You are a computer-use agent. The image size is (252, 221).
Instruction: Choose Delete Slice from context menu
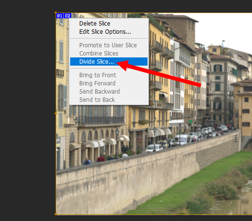(x=109, y=24)
